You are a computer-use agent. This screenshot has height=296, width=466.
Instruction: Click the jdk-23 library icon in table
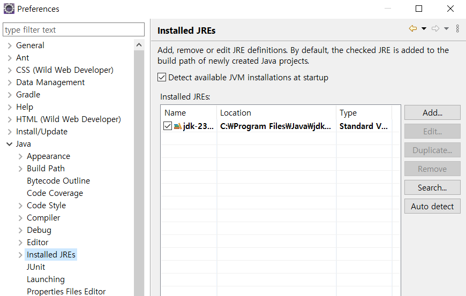[x=178, y=126]
